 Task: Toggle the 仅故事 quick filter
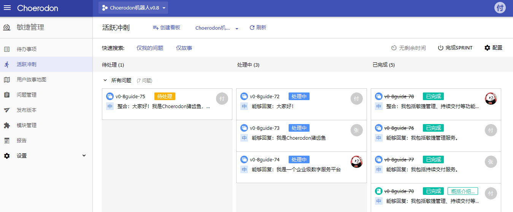tap(184, 48)
